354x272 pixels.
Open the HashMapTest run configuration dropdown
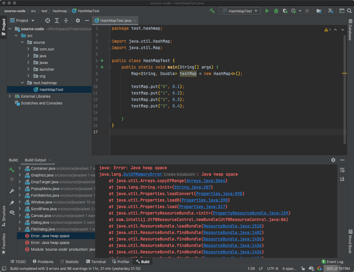point(240,11)
